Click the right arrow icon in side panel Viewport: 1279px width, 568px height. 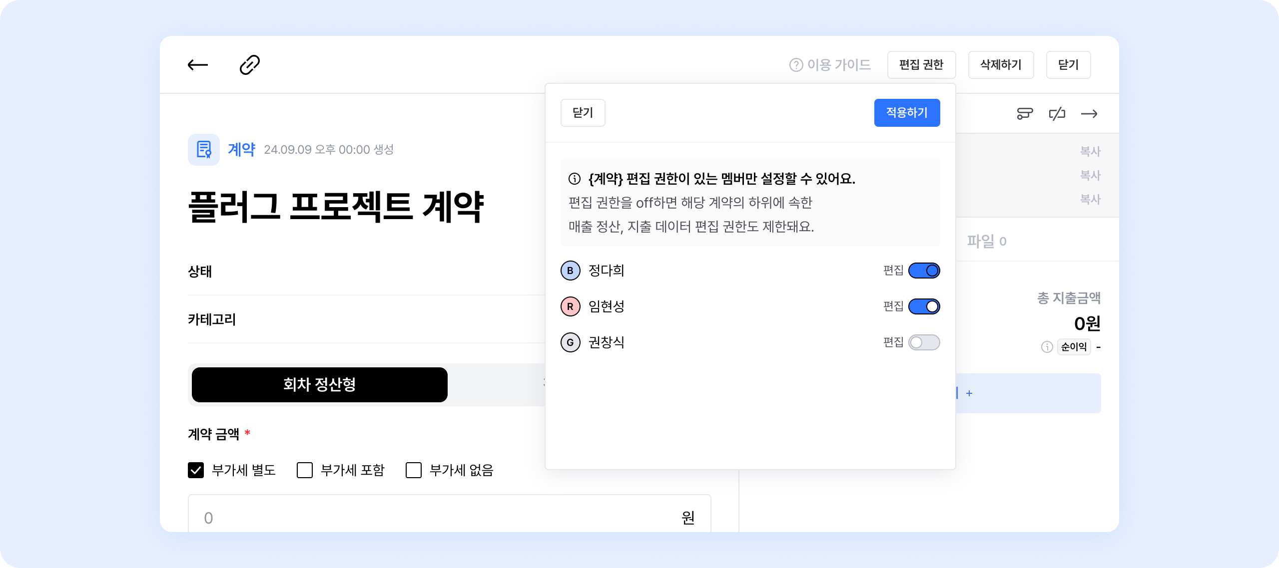coord(1089,114)
